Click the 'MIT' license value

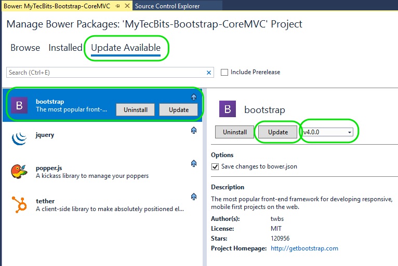[276, 229]
